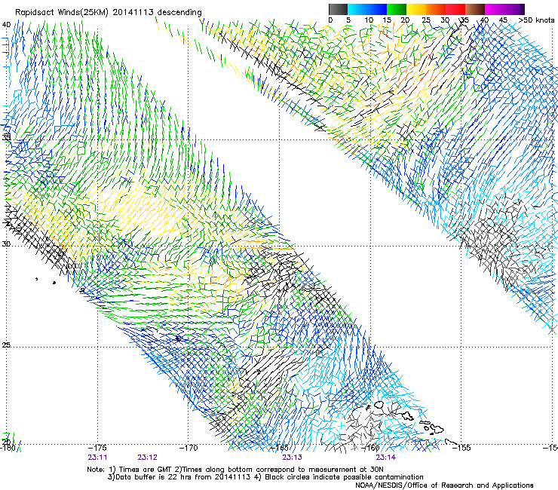
Task: Click the yellow 20-25 knots color segment
Action: [416, 9]
